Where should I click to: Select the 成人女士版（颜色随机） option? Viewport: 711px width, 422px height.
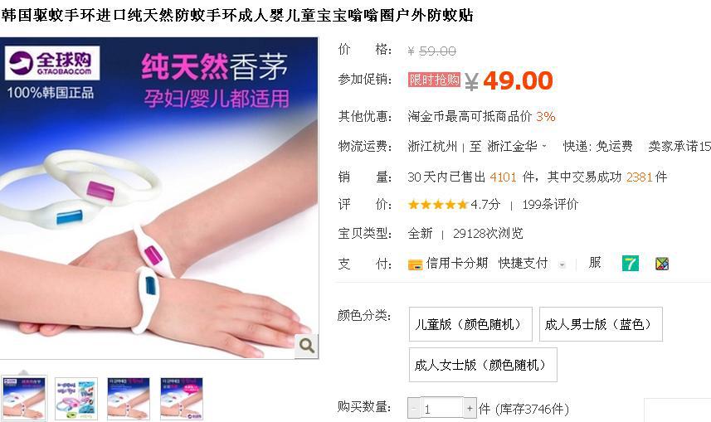tap(483, 365)
